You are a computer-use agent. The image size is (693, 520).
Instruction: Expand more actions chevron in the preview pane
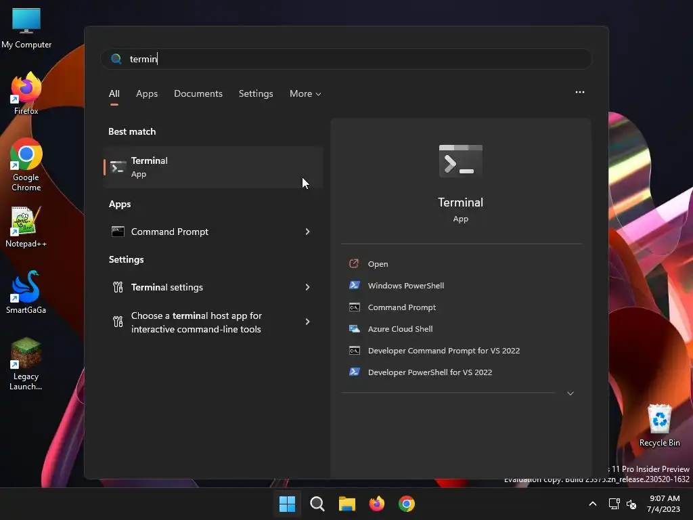pos(571,393)
